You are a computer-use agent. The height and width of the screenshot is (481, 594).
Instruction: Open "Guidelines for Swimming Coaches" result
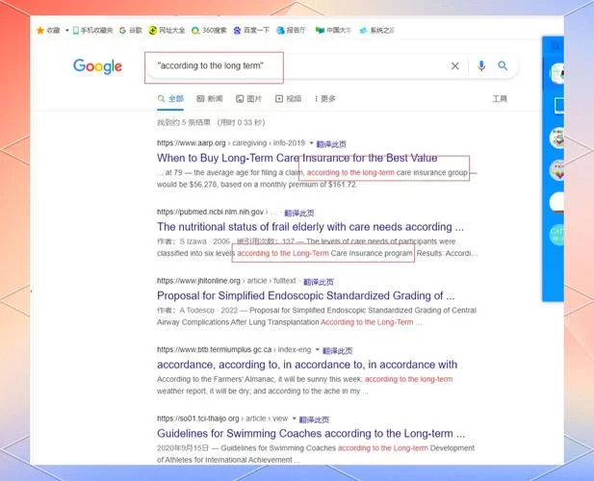tap(311, 433)
